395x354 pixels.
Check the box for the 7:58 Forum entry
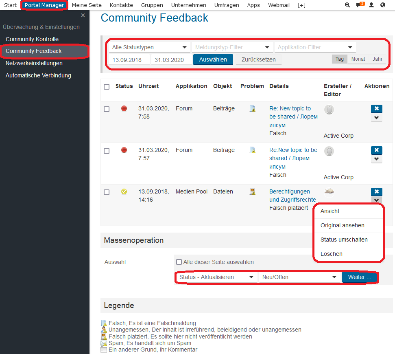coord(107,109)
